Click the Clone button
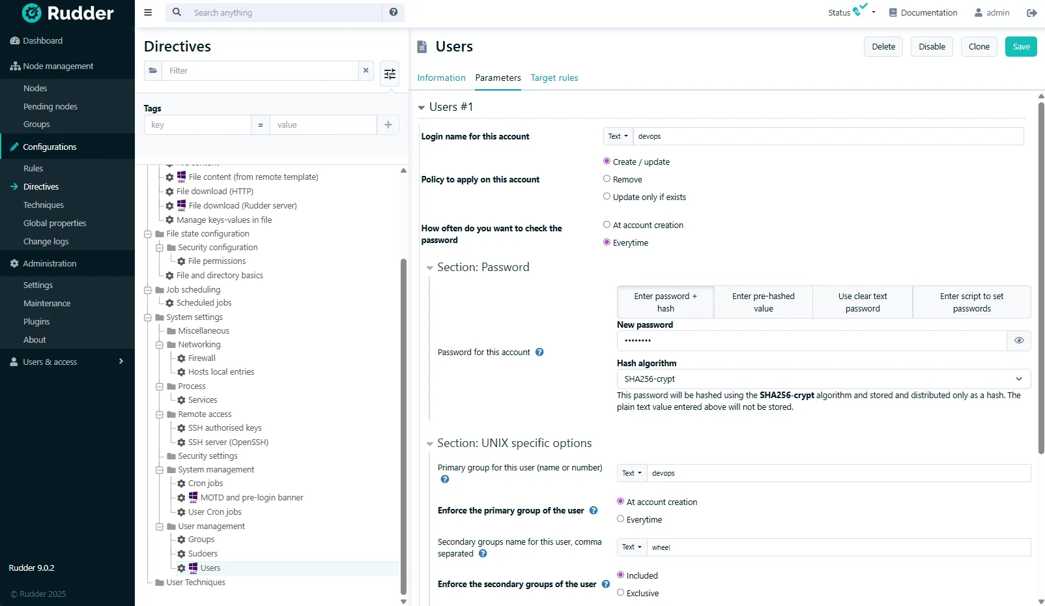Viewport: 1045px width, 606px height. pyautogui.click(x=979, y=47)
